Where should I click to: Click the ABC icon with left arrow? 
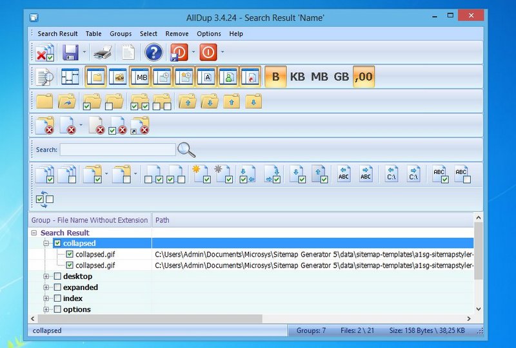click(x=344, y=174)
